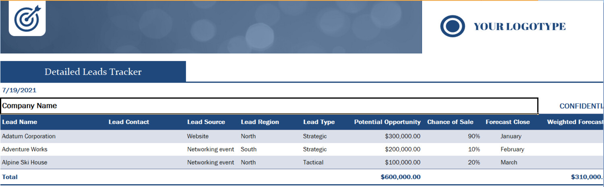Click the Chance of Sale header

click(450, 122)
